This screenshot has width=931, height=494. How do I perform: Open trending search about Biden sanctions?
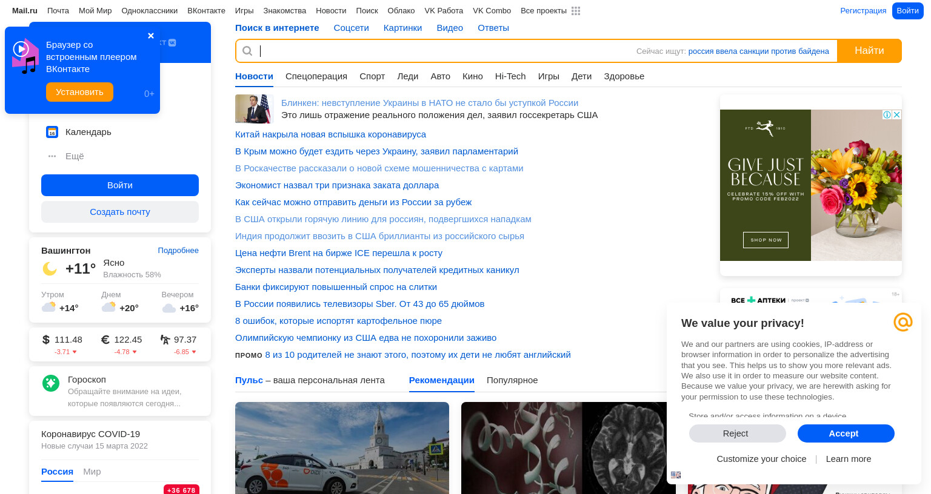pos(759,51)
